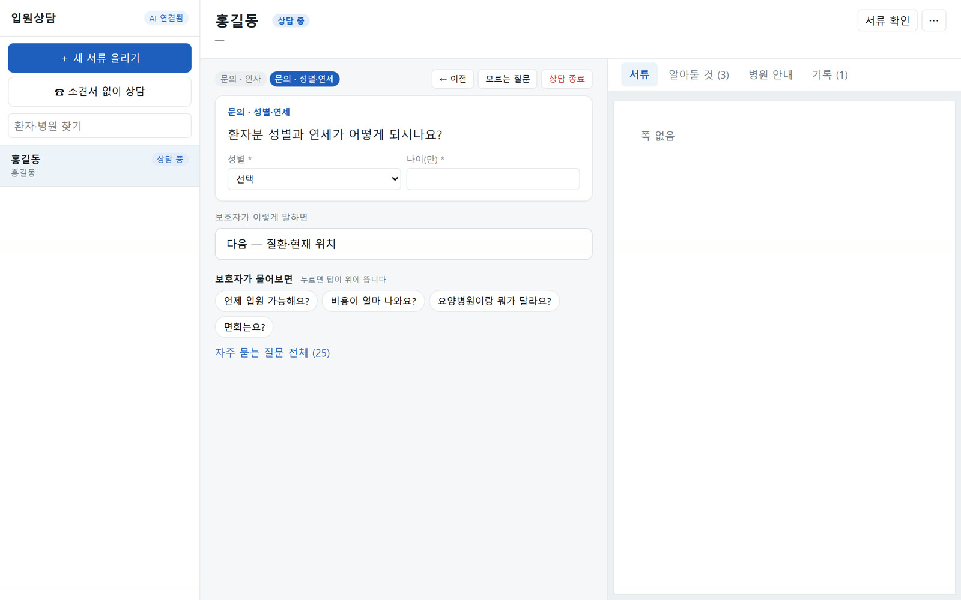Click the '언제 입원 가능해요?' question chip
The width and height of the screenshot is (961, 600).
[266, 301]
